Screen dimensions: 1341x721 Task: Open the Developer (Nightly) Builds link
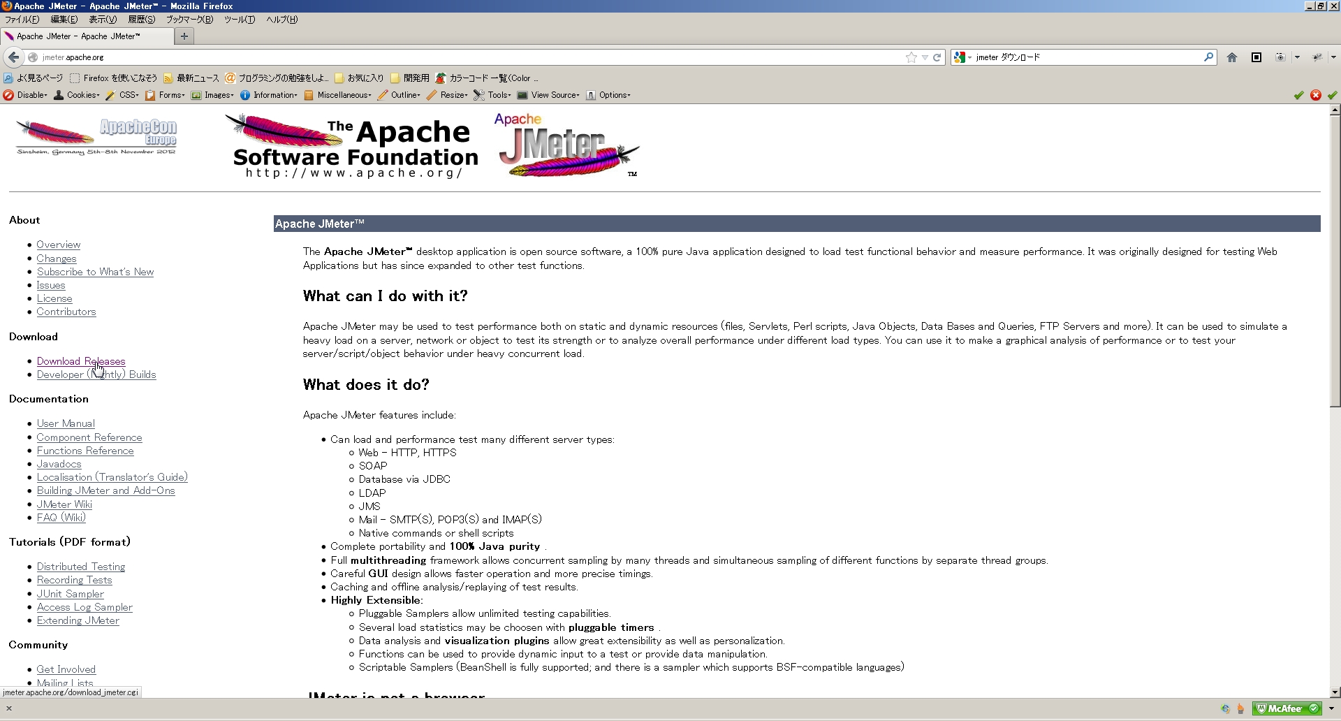click(x=96, y=374)
